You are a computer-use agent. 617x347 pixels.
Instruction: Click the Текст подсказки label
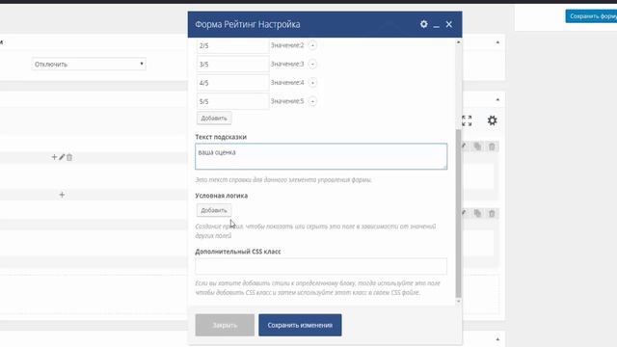(x=221, y=137)
